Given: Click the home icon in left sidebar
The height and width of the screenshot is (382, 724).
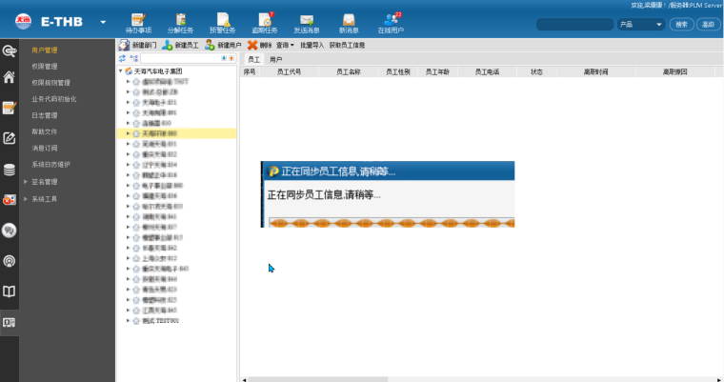Looking at the screenshot, I should (x=10, y=78).
